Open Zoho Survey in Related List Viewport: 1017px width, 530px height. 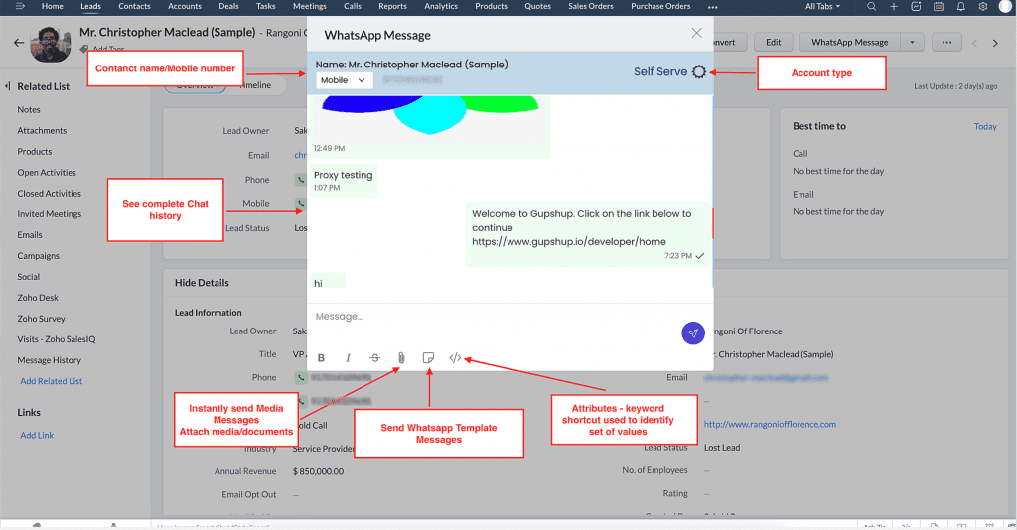coord(41,319)
